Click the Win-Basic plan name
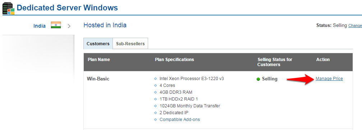This screenshot has width=362, height=130. point(98,79)
